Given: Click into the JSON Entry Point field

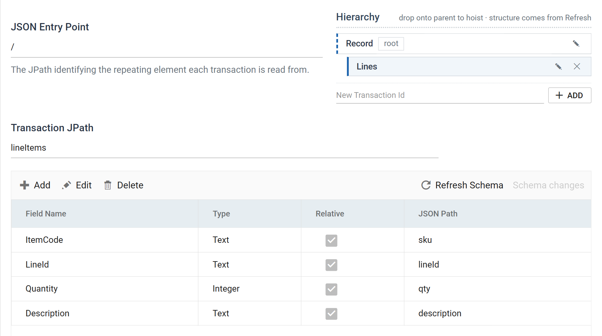Looking at the screenshot, I should point(166,47).
